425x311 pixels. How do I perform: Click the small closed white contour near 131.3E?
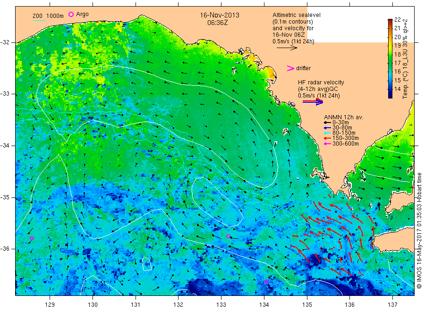click(x=147, y=264)
